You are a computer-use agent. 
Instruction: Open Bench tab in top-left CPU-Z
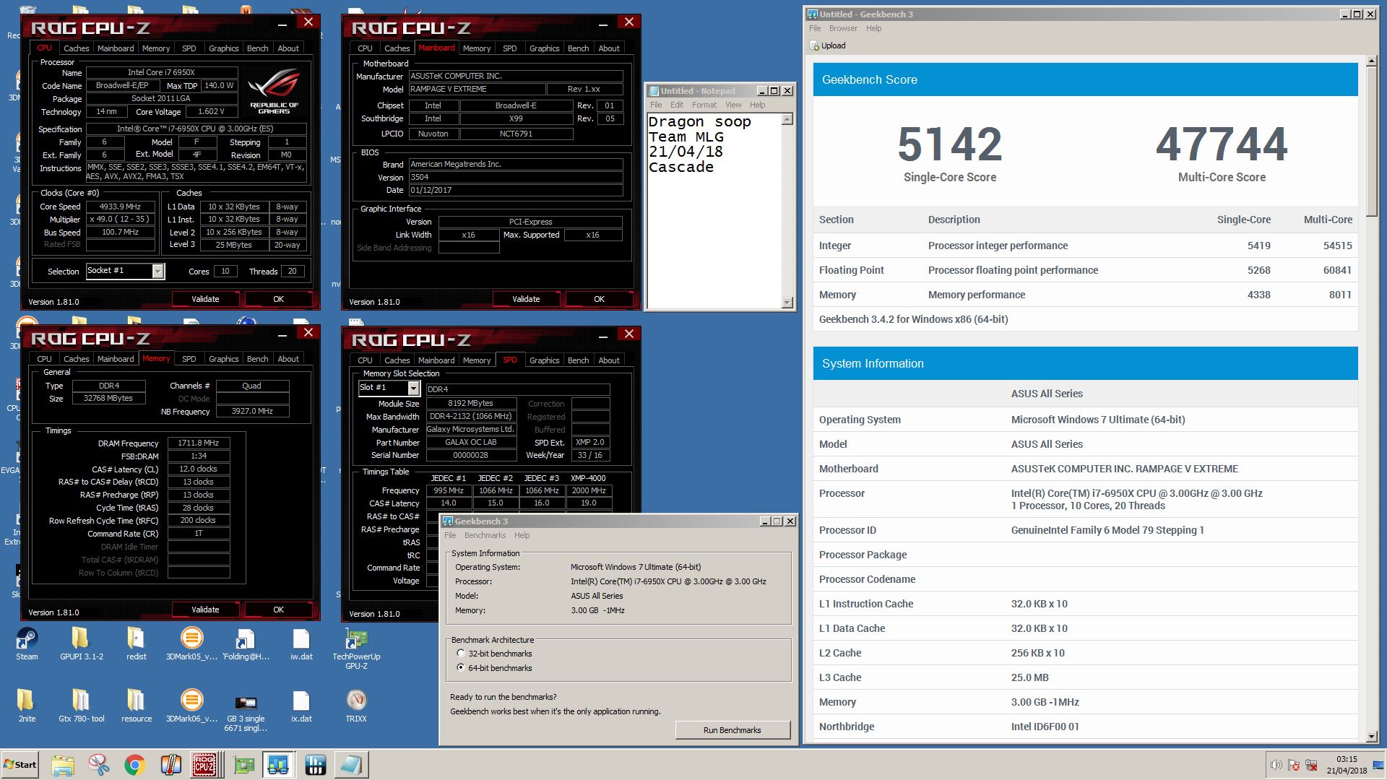pyautogui.click(x=257, y=48)
